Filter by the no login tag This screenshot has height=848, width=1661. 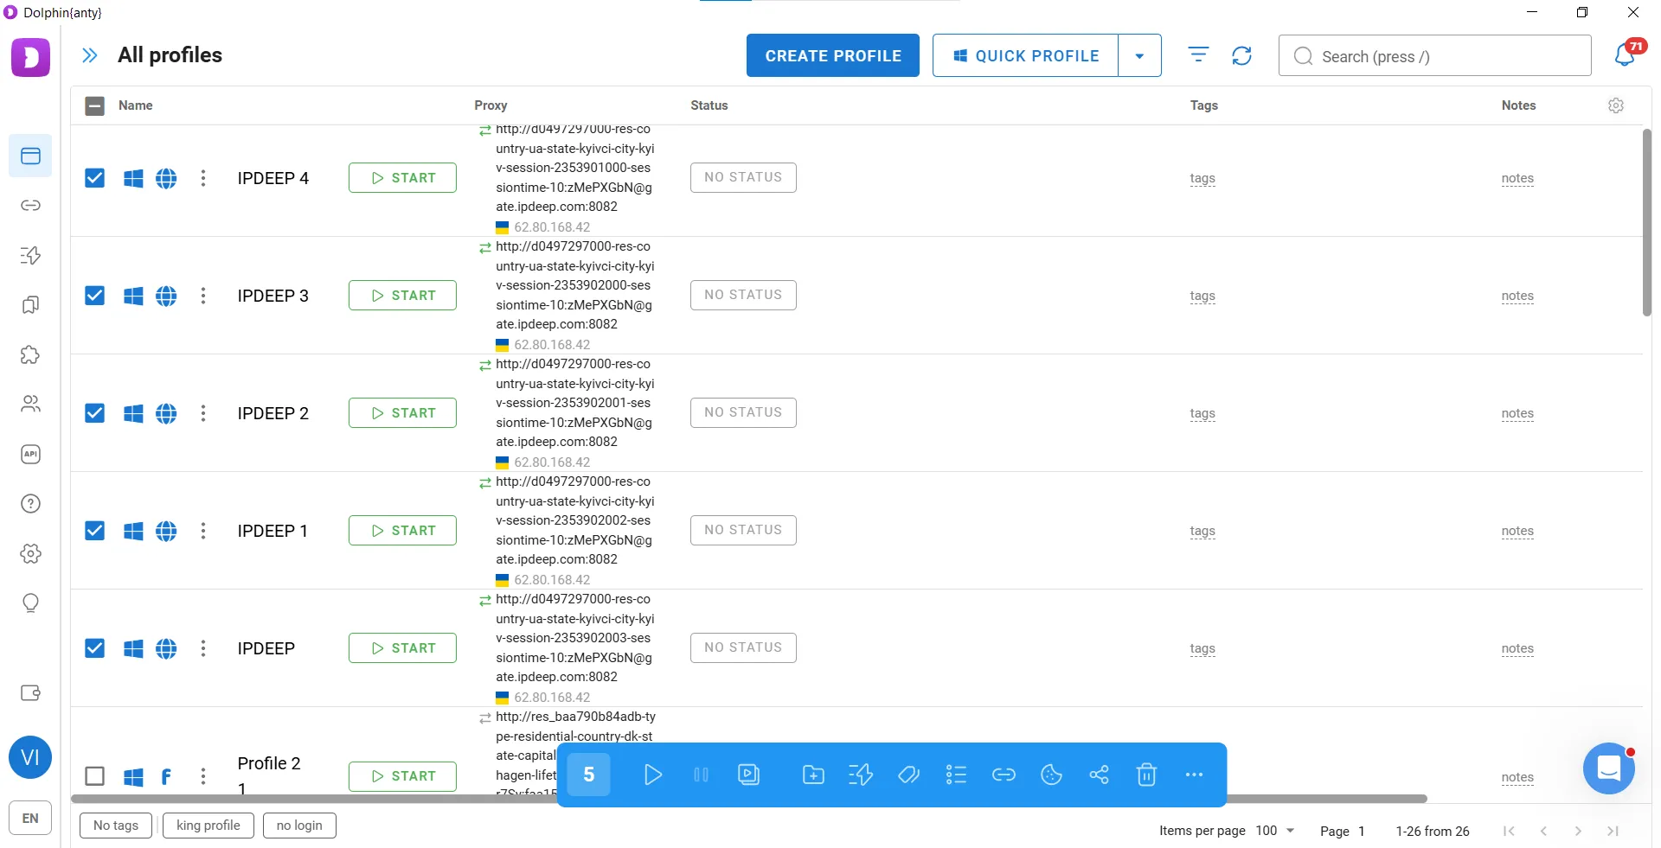[299, 826]
